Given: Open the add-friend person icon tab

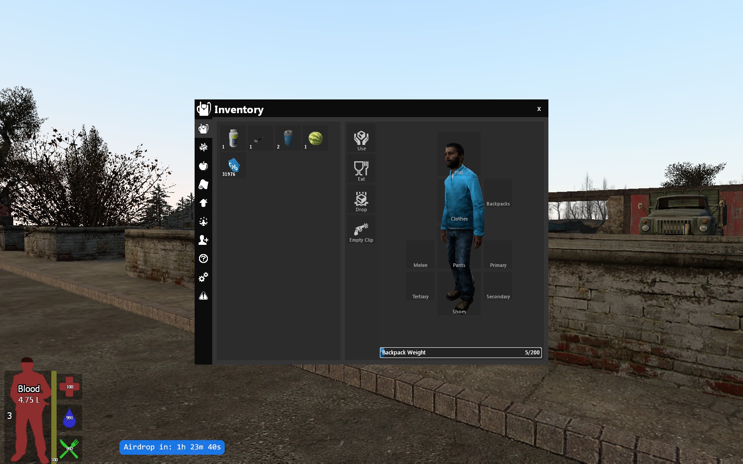Looking at the screenshot, I should tap(203, 240).
